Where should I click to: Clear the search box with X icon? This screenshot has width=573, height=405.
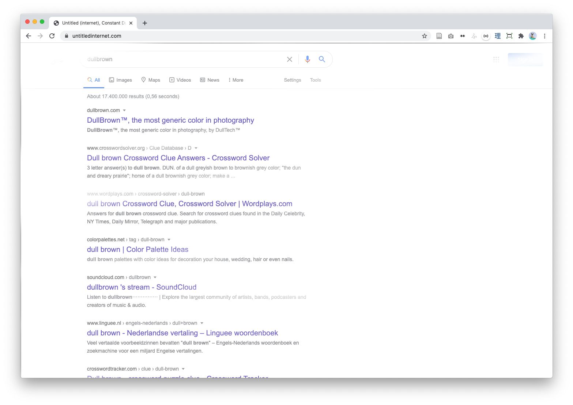290,59
